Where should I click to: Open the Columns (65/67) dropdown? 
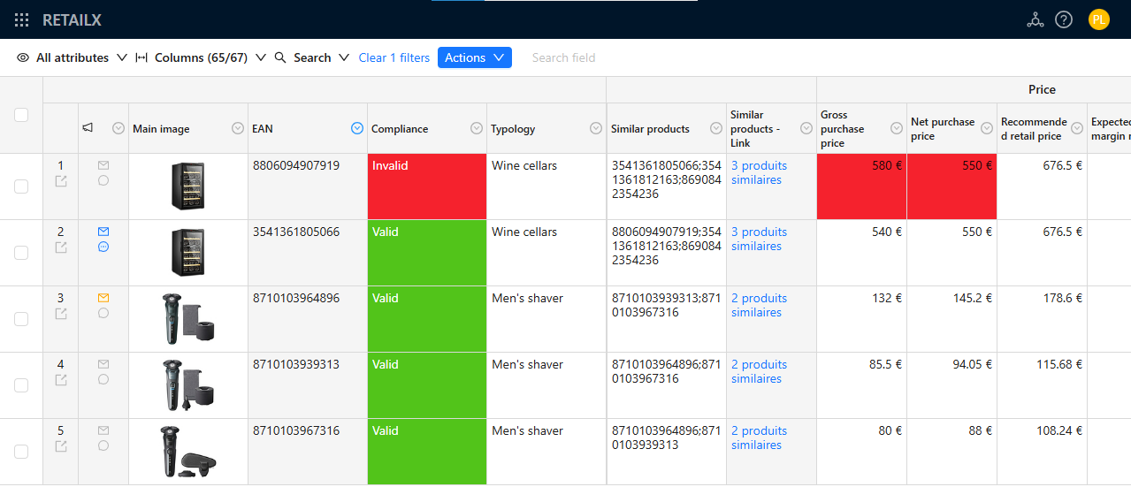[201, 57]
